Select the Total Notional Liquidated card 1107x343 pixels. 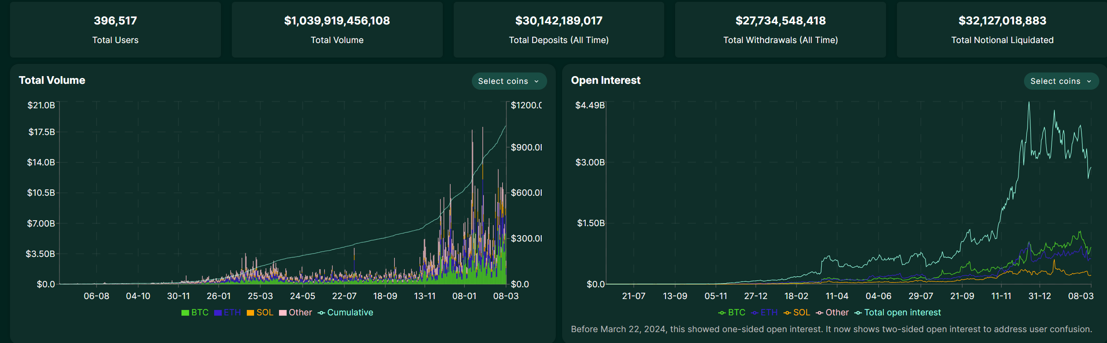coord(1002,30)
